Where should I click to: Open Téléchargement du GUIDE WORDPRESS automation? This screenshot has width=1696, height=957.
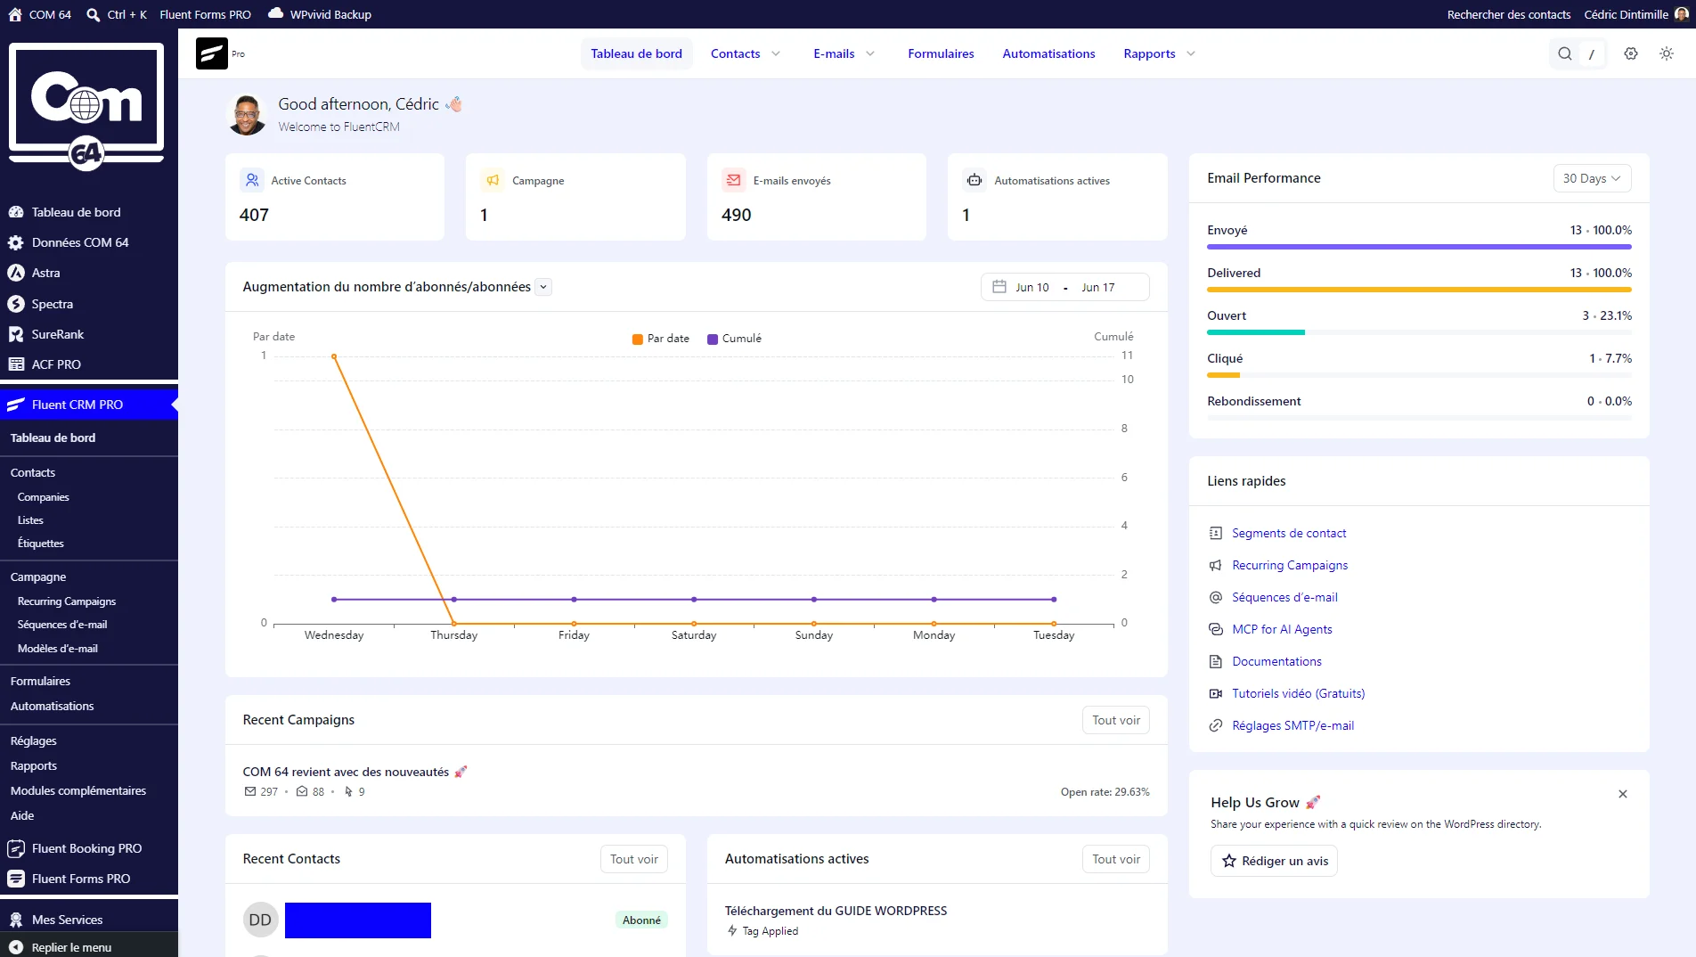(x=836, y=911)
